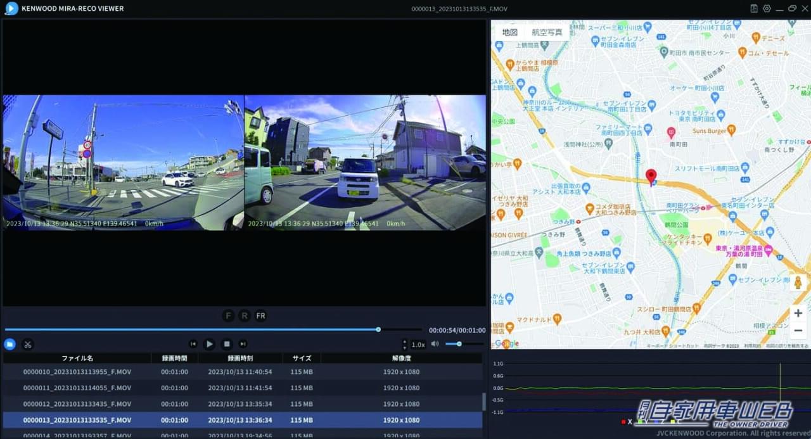Select dual FR camera view
The width and height of the screenshot is (811, 439).
(260, 315)
